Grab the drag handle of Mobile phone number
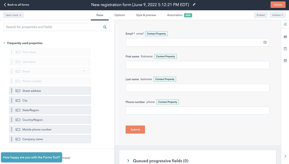This screenshot has width=289, height=164. [x=12, y=129]
